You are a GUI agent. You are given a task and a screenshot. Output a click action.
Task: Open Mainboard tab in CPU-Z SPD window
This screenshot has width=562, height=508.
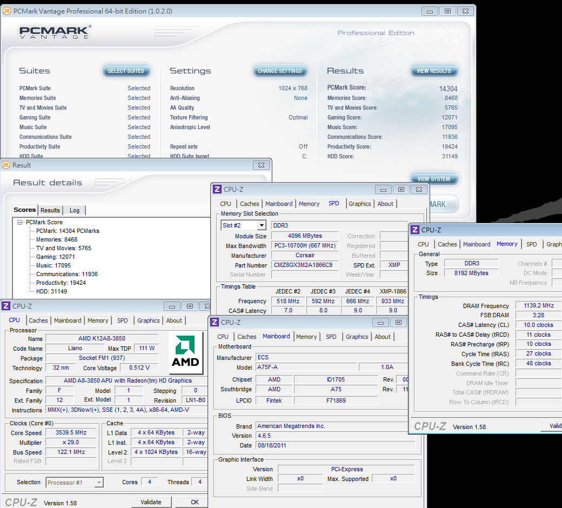pos(279,204)
